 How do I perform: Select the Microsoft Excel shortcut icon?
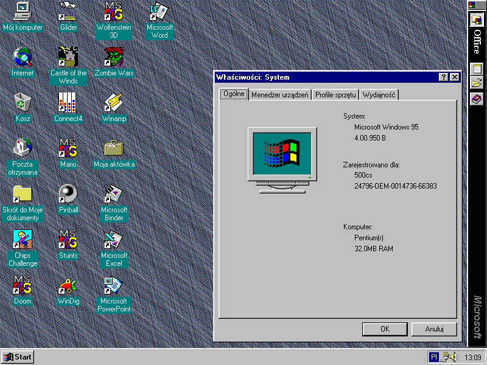[x=114, y=240]
